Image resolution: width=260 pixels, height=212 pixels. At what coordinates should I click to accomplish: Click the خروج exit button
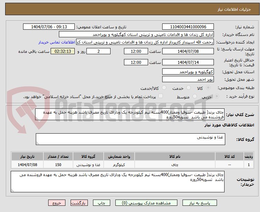(x=57, y=203)
